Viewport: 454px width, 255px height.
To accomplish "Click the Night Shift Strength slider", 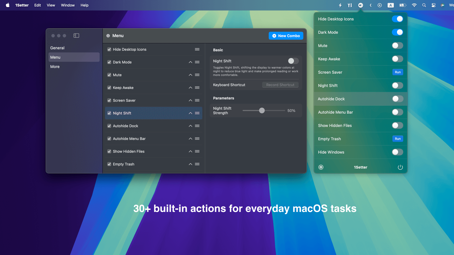I will click(x=262, y=110).
